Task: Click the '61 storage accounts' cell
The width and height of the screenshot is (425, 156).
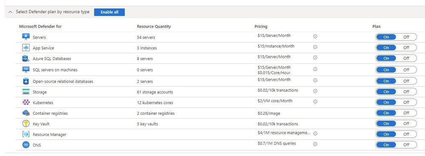Action: [155, 92]
